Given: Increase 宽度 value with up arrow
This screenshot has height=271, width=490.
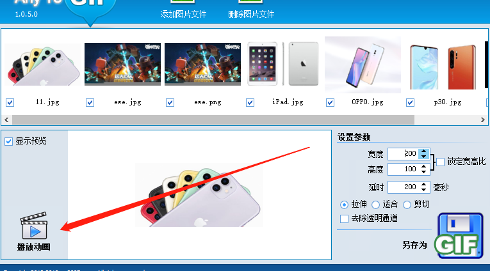Looking at the screenshot, I should pyautogui.click(x=424, y=151).
